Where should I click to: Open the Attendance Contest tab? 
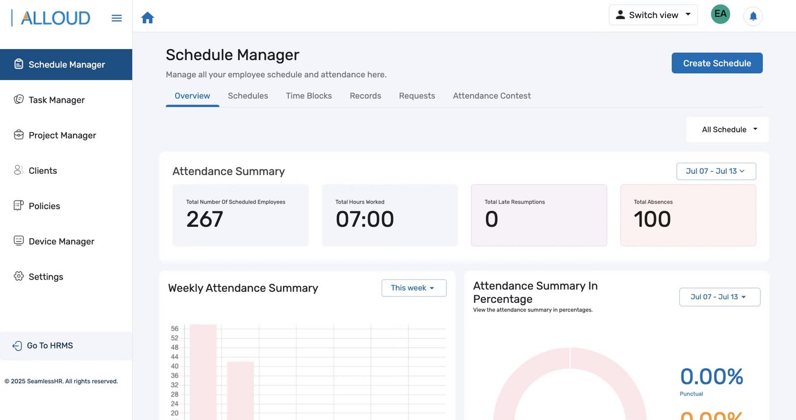pyautogui.click(x=491, y=96)
